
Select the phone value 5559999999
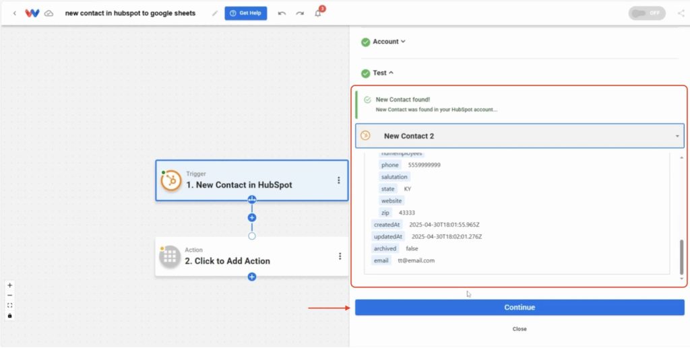(x=425, y=165)
